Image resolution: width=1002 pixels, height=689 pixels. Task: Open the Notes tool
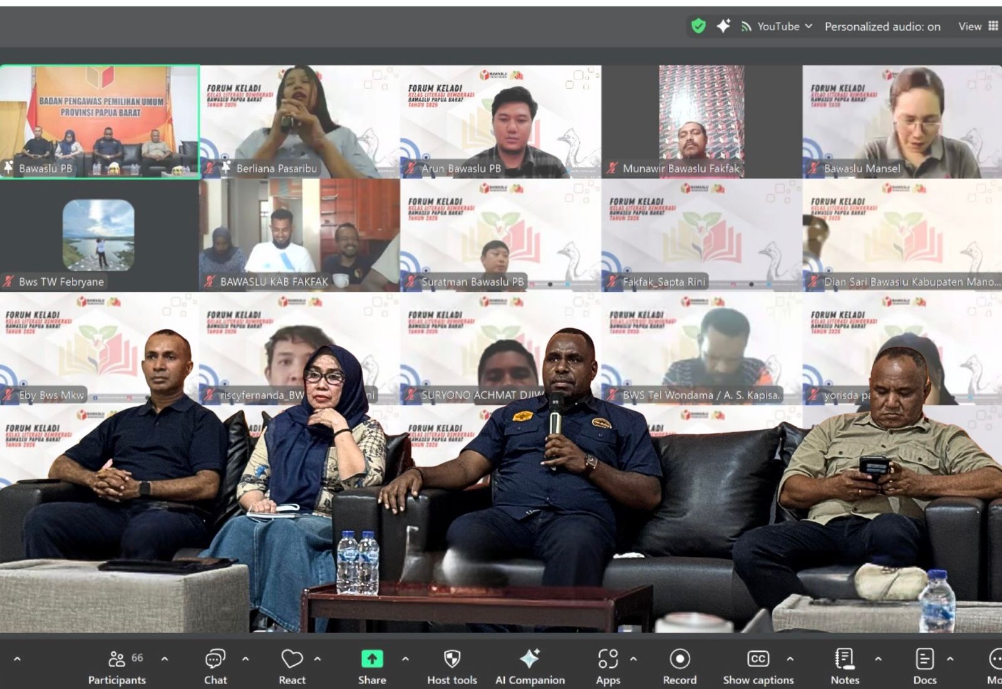tap(844, 666)
